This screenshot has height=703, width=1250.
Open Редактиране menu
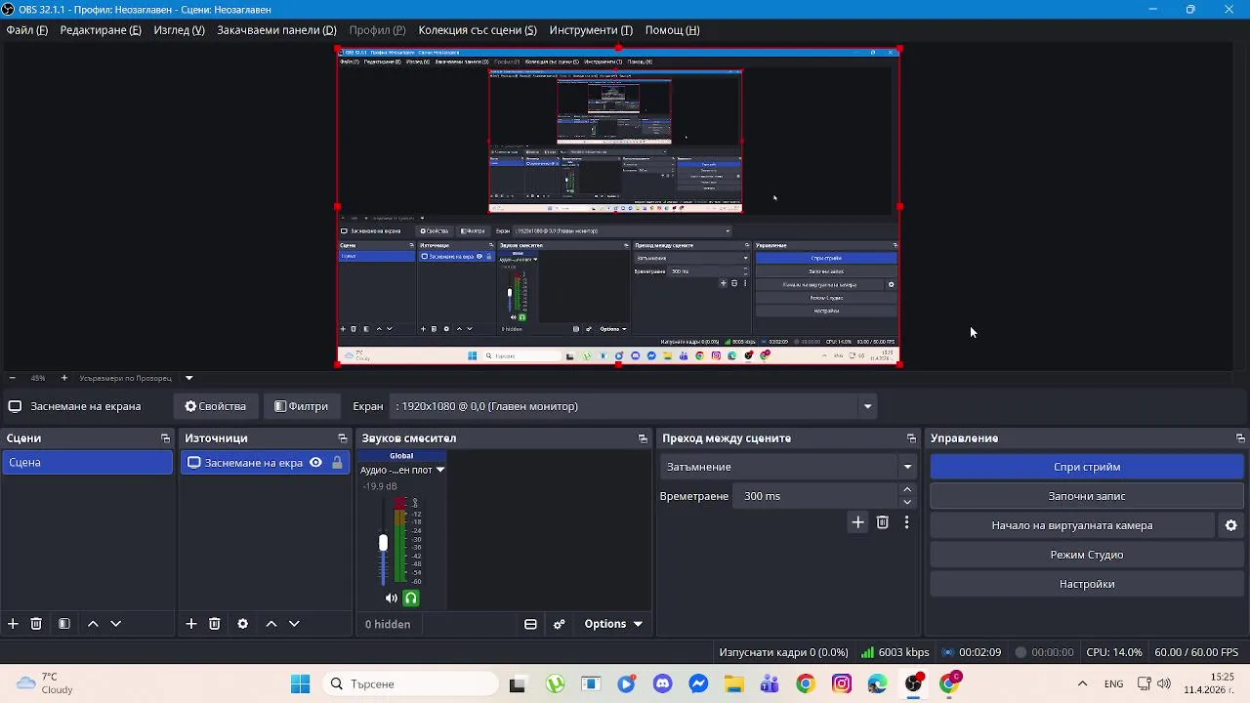click(x=101, y=30)
